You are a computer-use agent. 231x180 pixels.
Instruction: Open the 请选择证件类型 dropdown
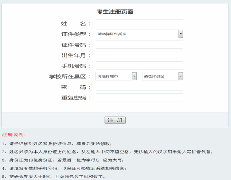(139, 34)
